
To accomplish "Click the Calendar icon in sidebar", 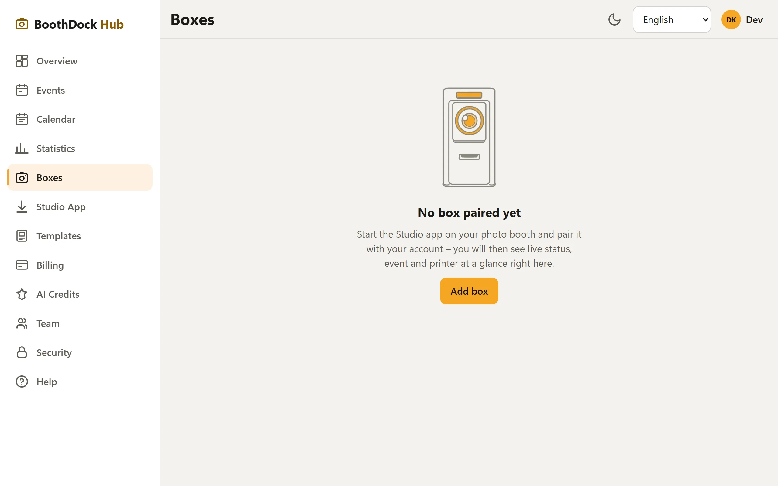I will coord(22,119).
